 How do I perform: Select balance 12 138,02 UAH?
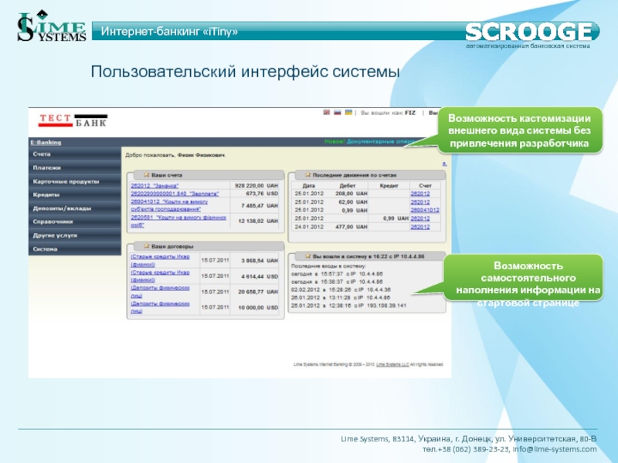(258, 221)
